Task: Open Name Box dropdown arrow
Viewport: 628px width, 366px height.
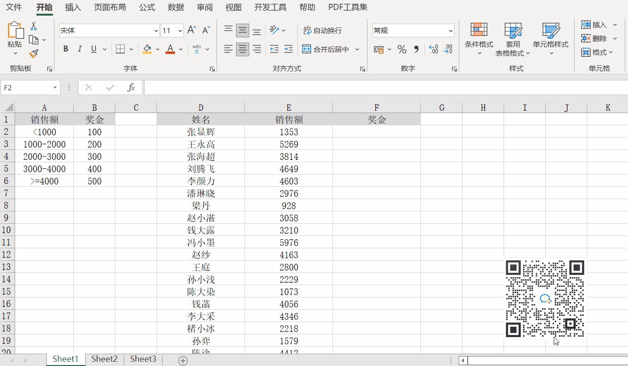Action: 56,88
